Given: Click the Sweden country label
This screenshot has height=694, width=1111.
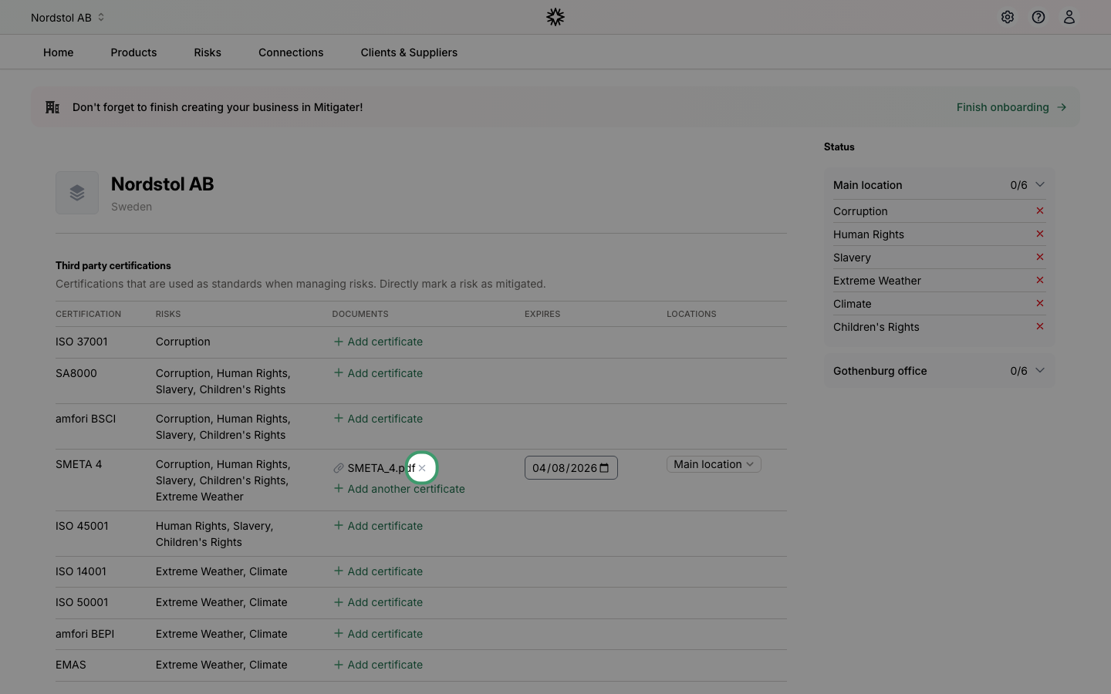Looking at the screenshot, I should pos(131,207).
